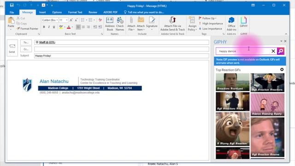The image size is (295, 166).
Task: Switch to the Format Text tab
Action: point(75,12)
